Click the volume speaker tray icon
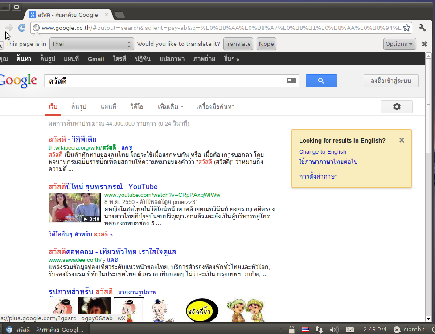Screen dimensions: 435x334 (334, 329)
